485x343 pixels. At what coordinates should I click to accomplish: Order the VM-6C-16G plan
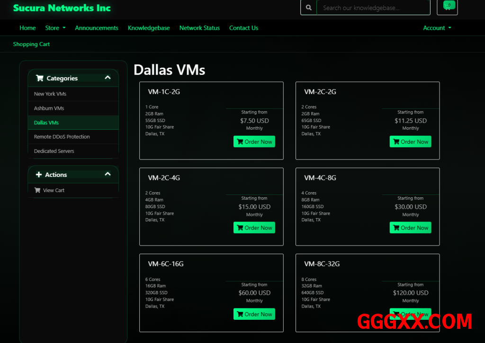pyautogui.click(x=254, y=314)
